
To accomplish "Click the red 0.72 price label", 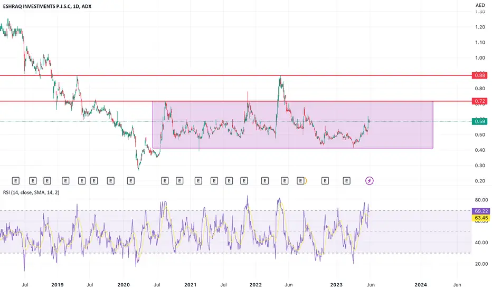I will coord(480,101).
